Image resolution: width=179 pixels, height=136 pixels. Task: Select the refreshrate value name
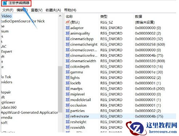pos(80,116)
